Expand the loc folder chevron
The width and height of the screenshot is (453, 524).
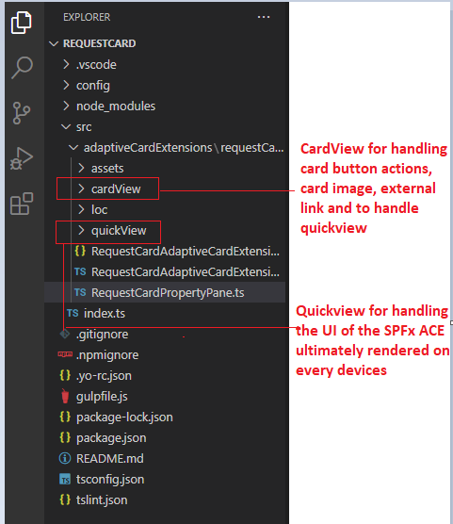click(x=81, y=209)
